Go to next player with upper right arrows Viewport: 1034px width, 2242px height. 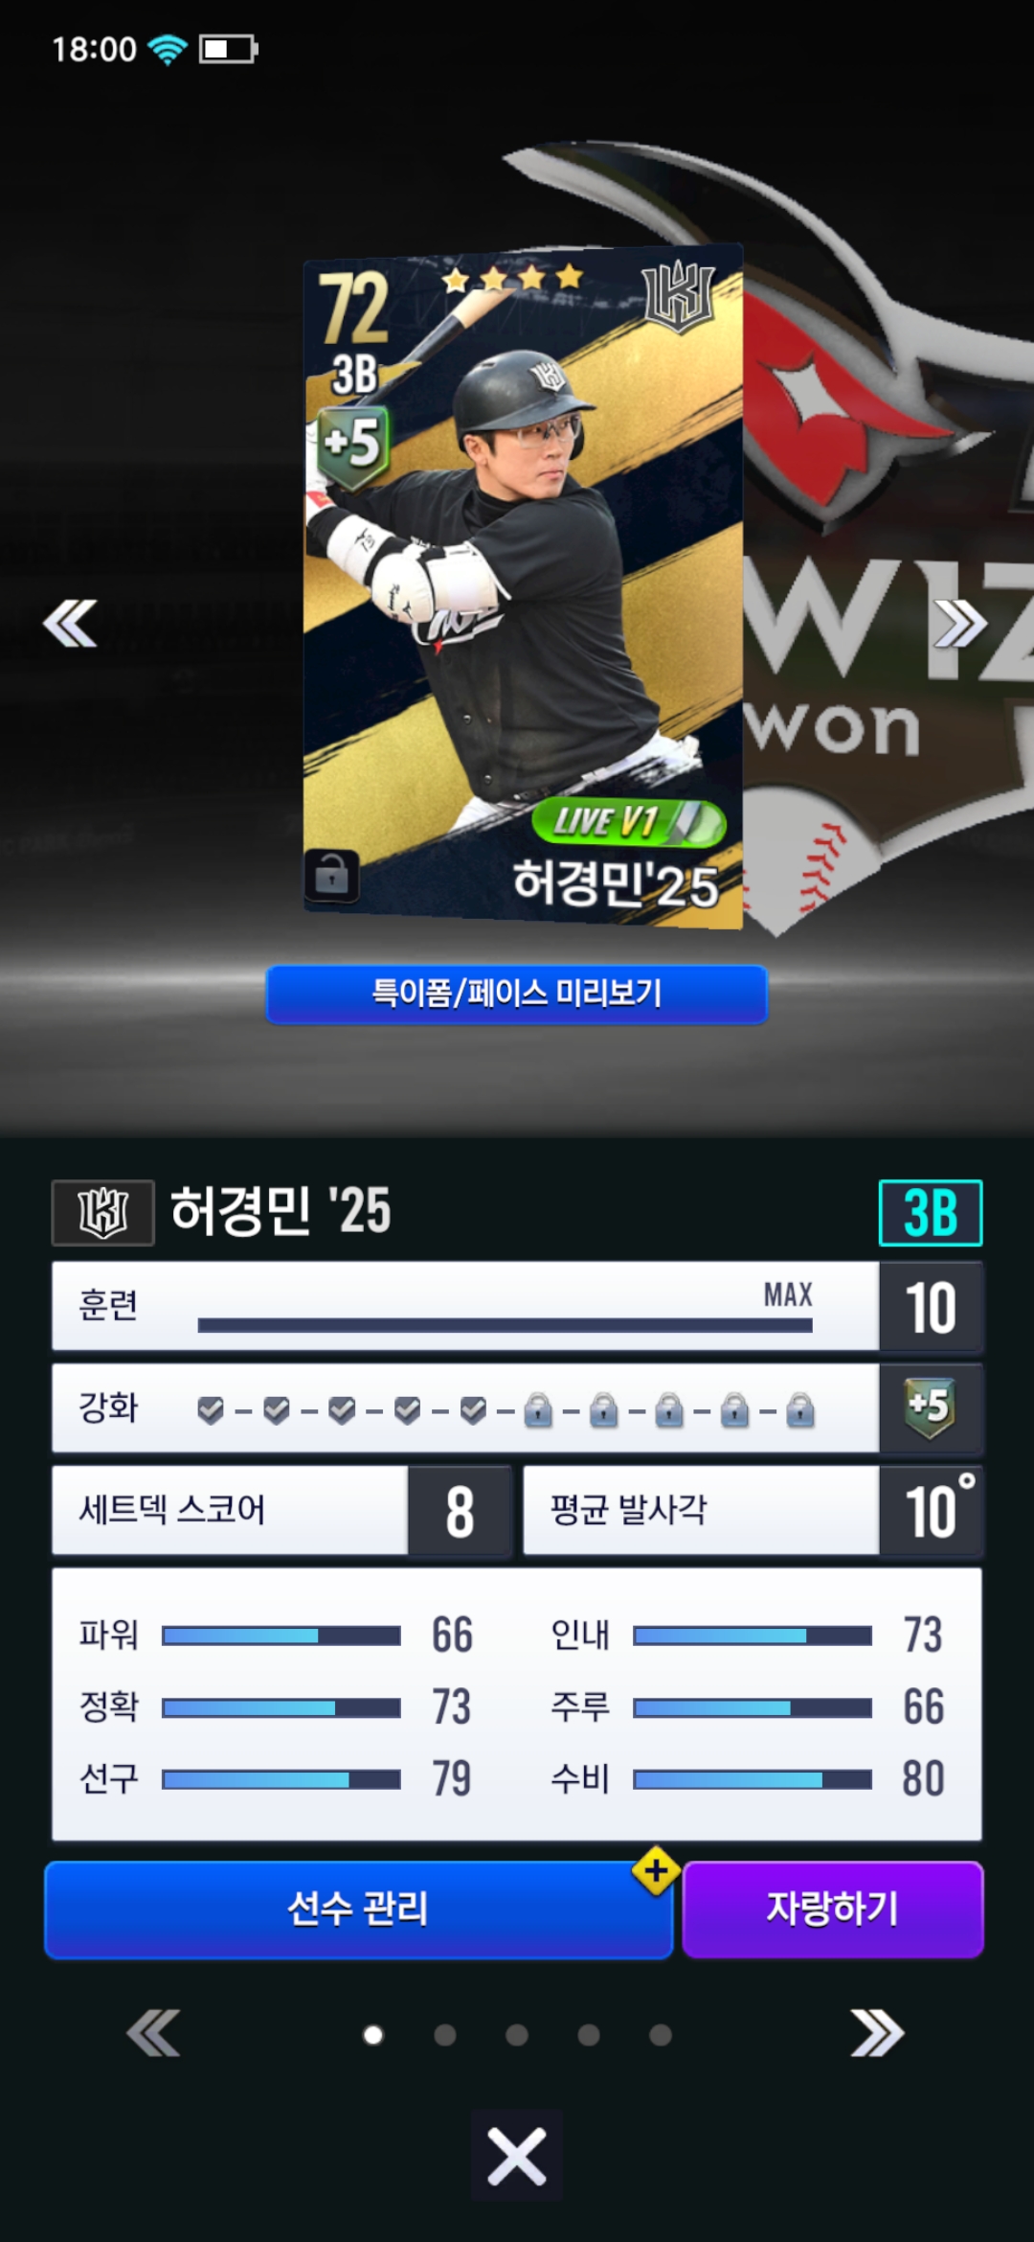click(x=960, y=624)
